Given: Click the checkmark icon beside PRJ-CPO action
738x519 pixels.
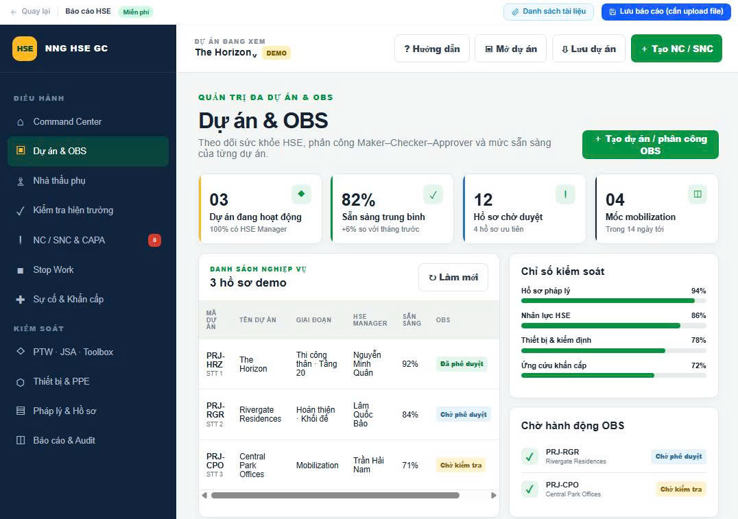Looking at the screenshot, I should 529,489.
